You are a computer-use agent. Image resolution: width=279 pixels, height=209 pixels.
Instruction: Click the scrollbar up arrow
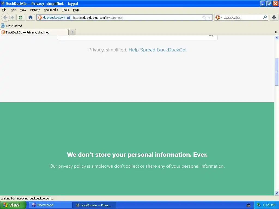(277, 38)
